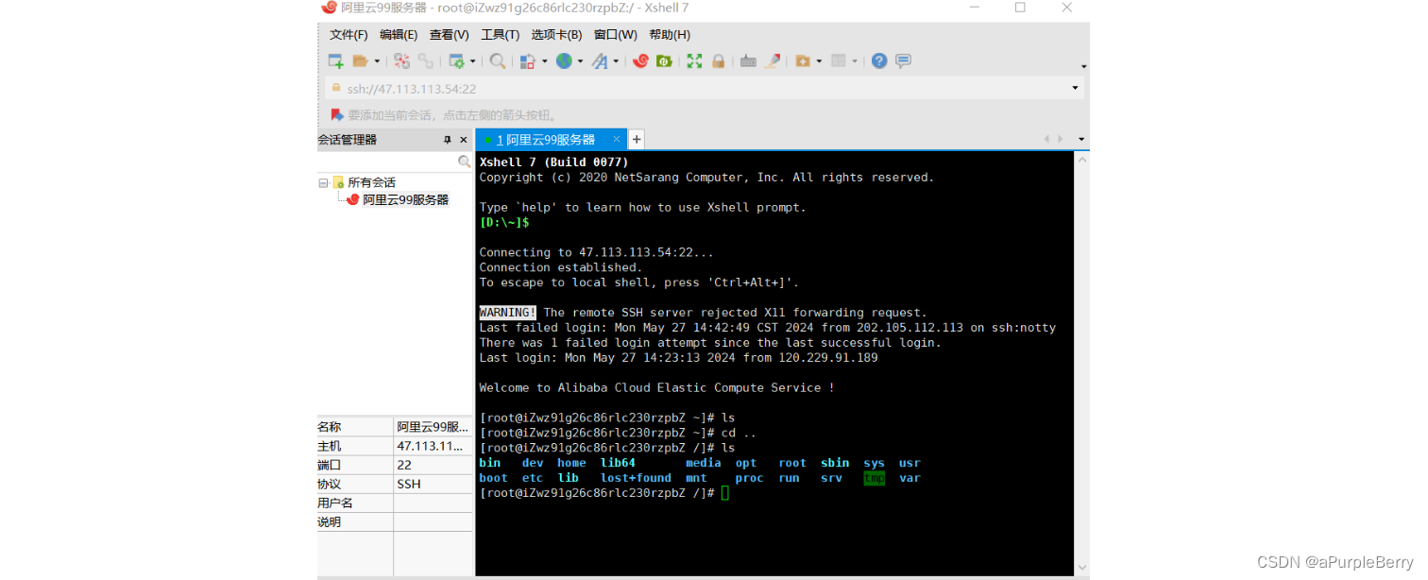Open the tab list dropdown arrow
The height and width of the screenshot is (580, 1428).
[x=1081, y=140]
